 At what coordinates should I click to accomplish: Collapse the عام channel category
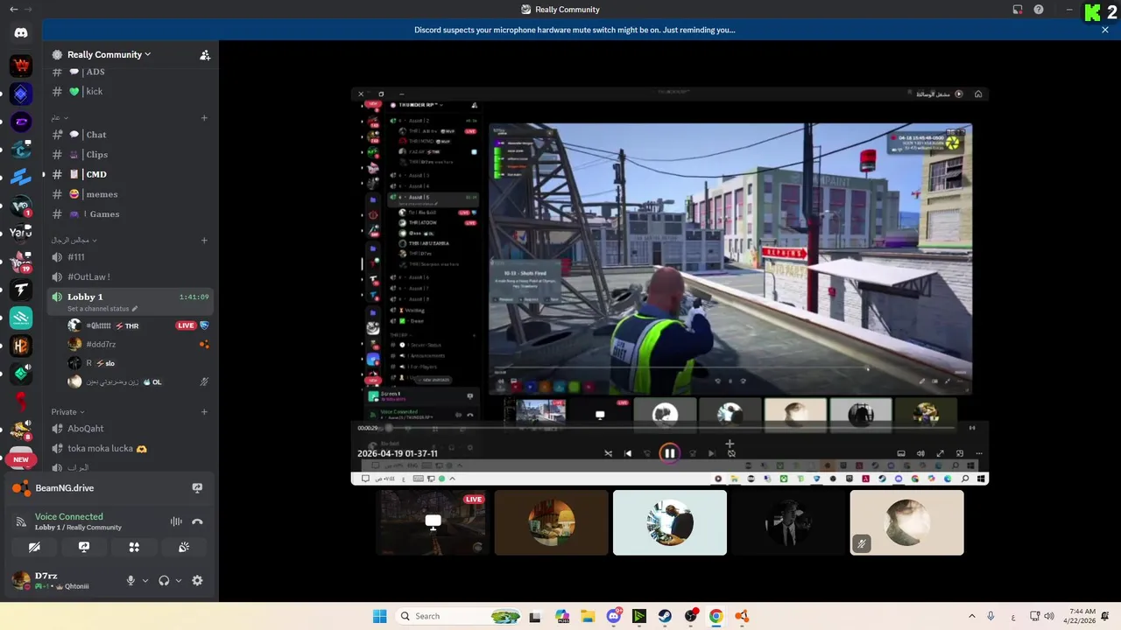point(59,117)
